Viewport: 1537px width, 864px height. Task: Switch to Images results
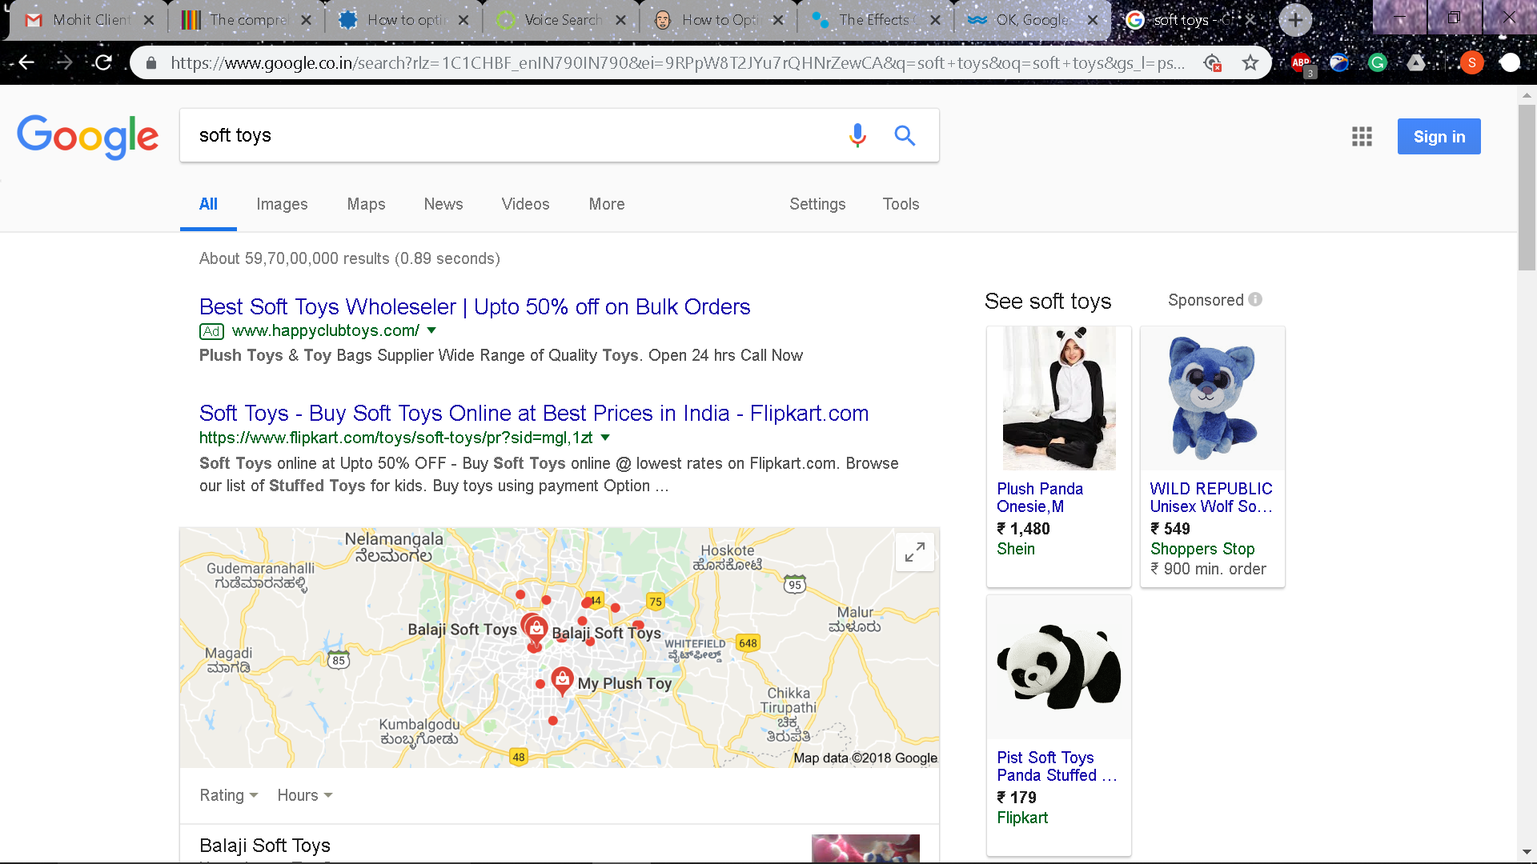click(x=282, y=204)
